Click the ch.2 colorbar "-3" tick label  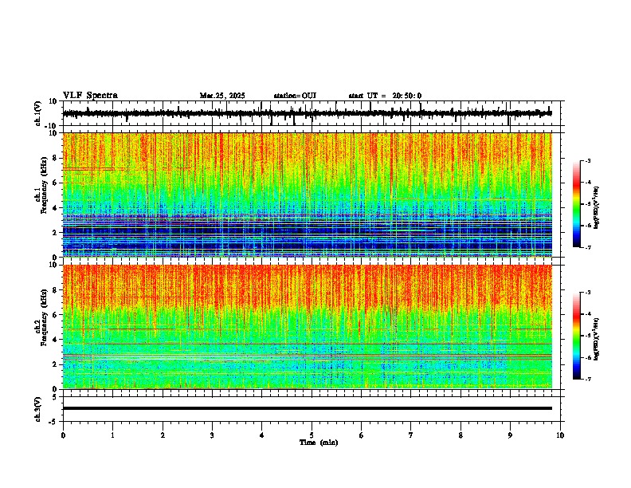pos(588,293)
